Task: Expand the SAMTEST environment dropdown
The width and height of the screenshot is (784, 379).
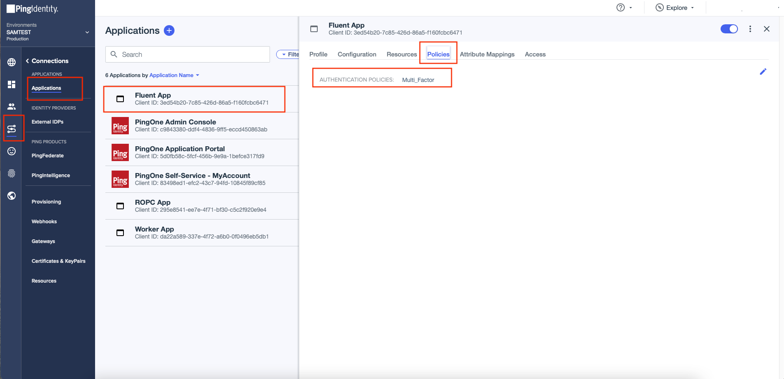Action: (x=87, y=32)
